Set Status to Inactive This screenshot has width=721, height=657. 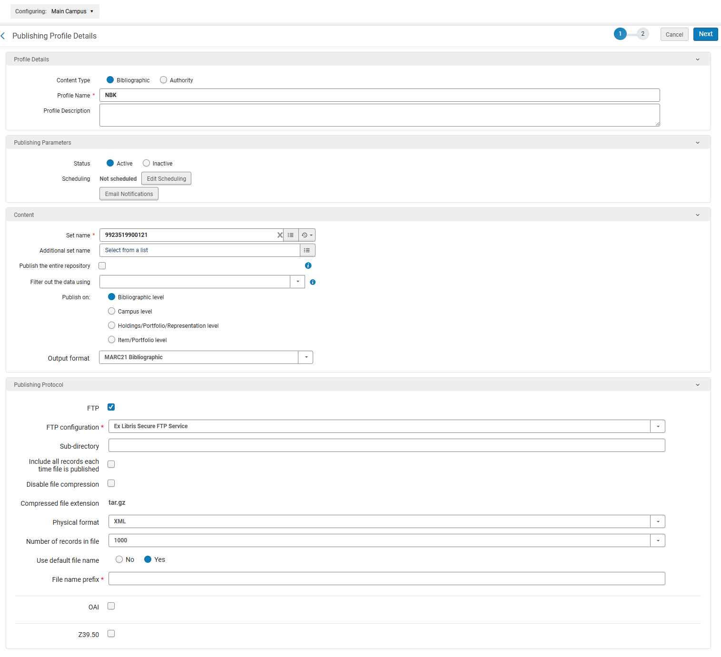147,163
